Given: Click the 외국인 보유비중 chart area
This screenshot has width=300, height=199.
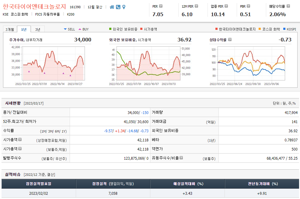Looking at the screenshot, I should click(x=148, y=63).
